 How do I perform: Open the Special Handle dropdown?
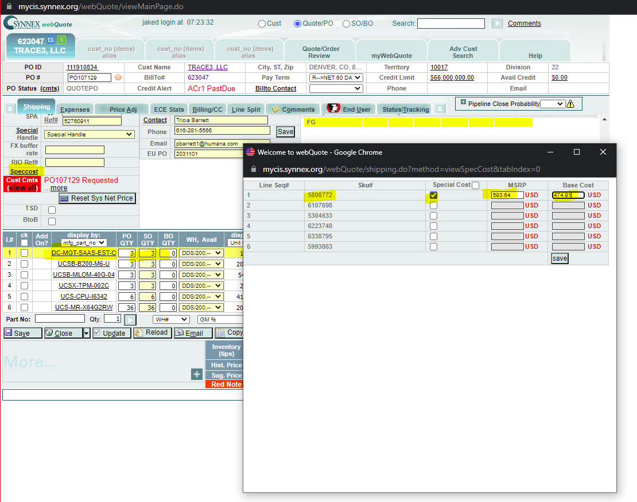[x=90, y=134]
